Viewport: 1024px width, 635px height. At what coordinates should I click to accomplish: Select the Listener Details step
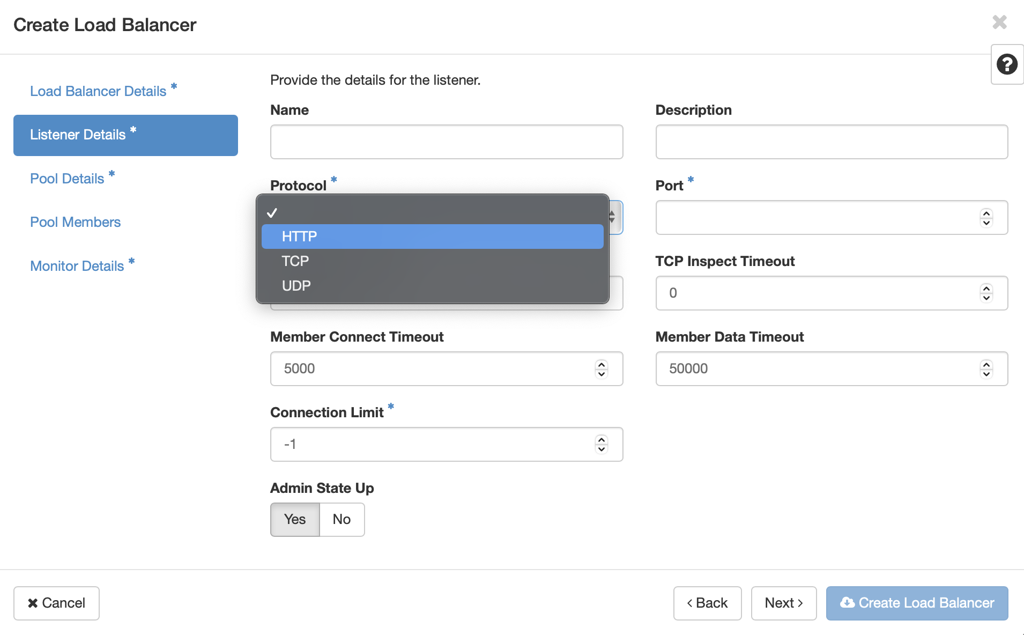(x=125, y=135)
